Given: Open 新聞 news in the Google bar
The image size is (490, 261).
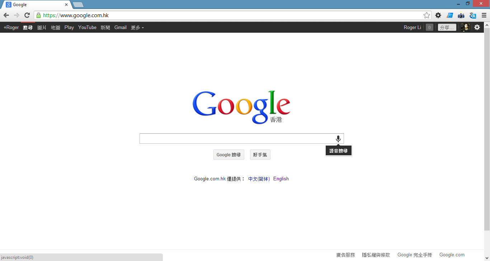Looking at the screenshot, I should point(105,27).
